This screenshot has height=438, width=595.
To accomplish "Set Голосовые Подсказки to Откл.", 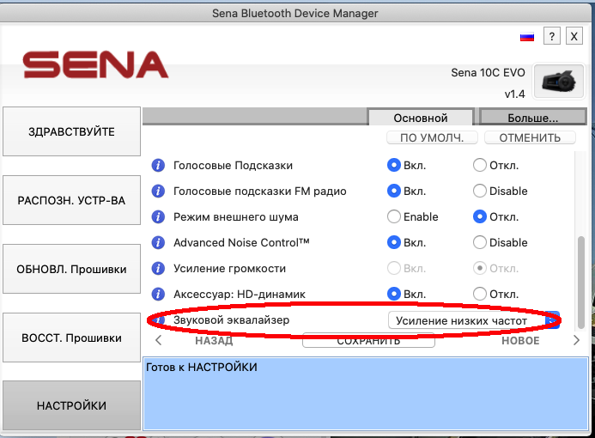I will click(480, 165).
